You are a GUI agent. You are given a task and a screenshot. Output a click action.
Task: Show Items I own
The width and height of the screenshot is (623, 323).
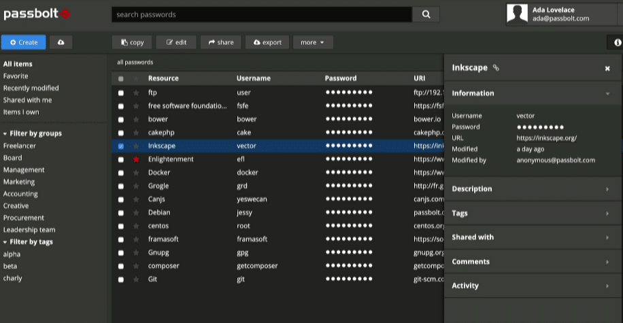(21, 112)
